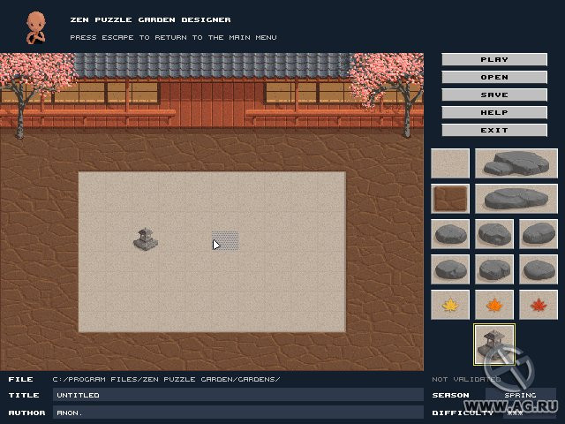Screen dimensions: 565x424
Task: Click the highlighted dotted garden cell
Action: pyautogui.click(x=225, y=240)
